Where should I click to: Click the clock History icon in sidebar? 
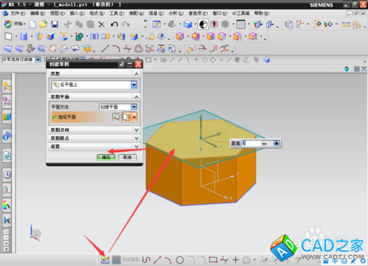tap(7, 175)
